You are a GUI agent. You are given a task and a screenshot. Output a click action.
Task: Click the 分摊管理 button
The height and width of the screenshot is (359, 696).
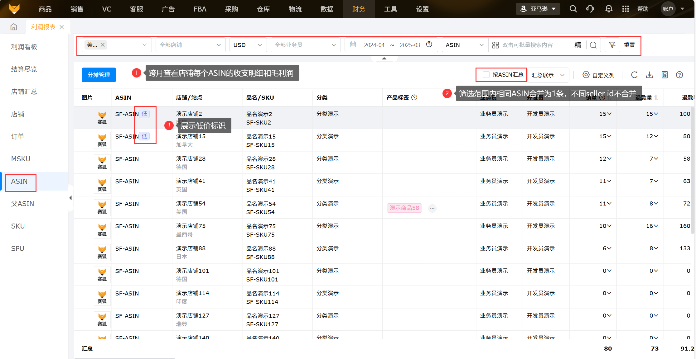coord(99,75)
